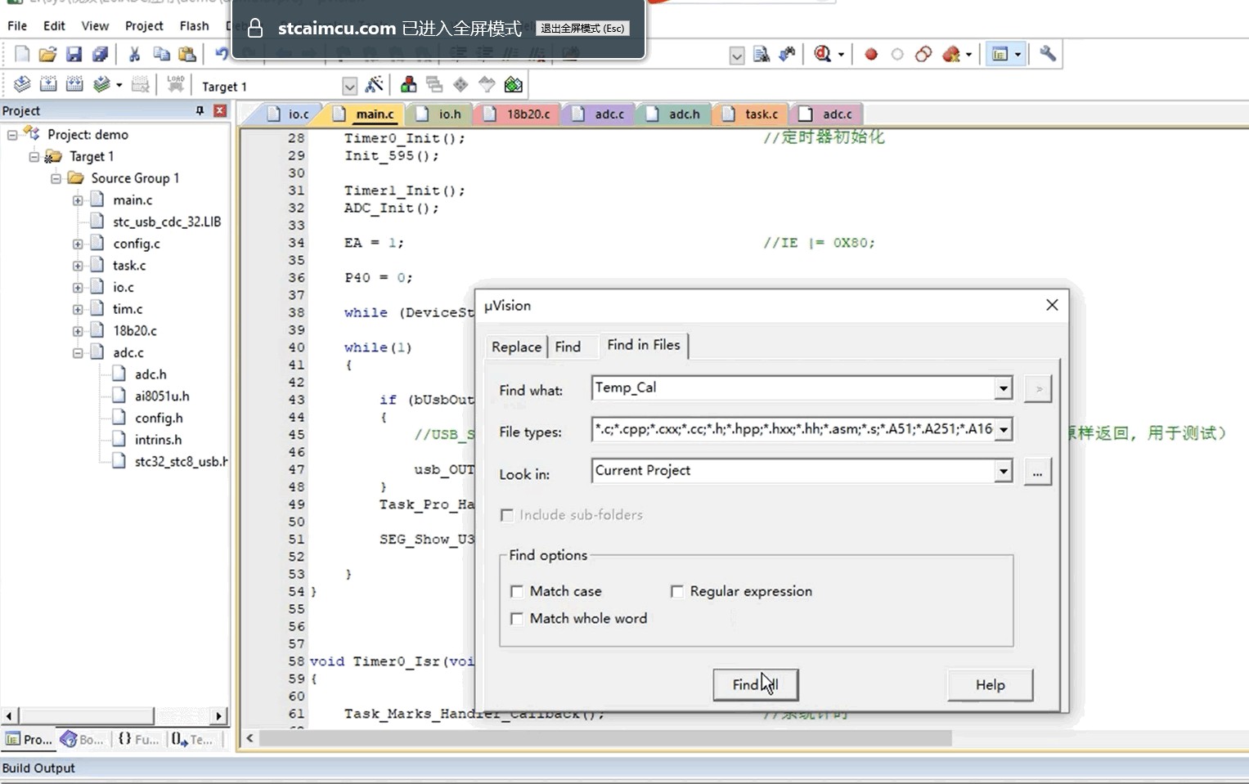Screen dimensions: 1249x784
Task: Open the View menu
Action: point(95,26)
